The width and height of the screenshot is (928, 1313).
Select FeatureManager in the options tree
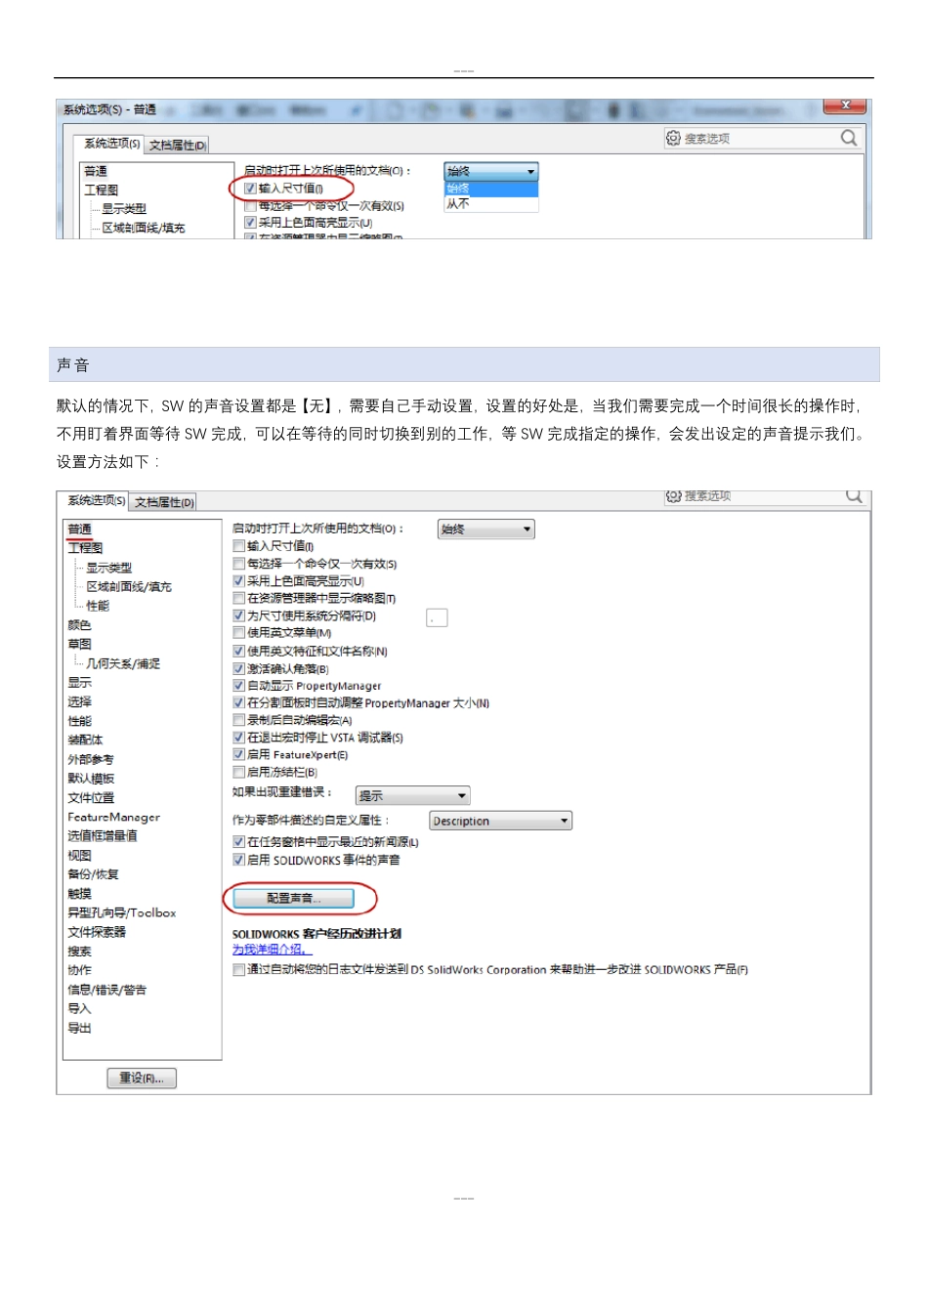[x=113, y=817]
